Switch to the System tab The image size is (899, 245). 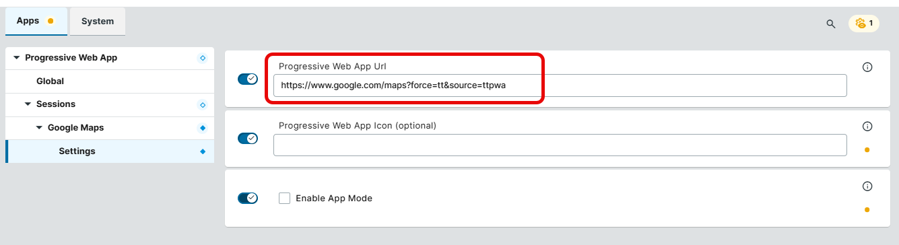pyautogui.click(x=98, y=22)
